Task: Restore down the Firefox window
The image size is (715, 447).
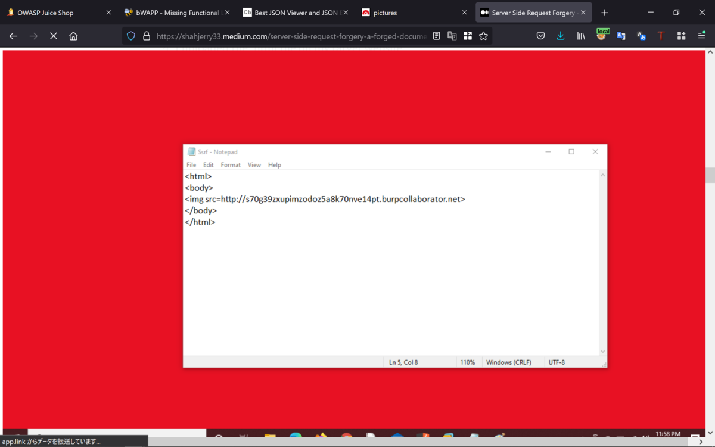Action: [676, 13]
